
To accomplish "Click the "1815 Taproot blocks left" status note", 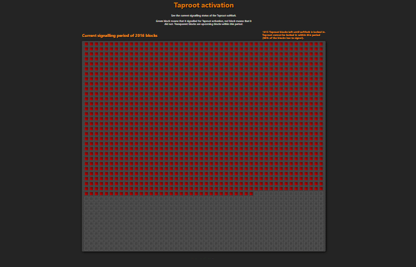I will (294, 35).
